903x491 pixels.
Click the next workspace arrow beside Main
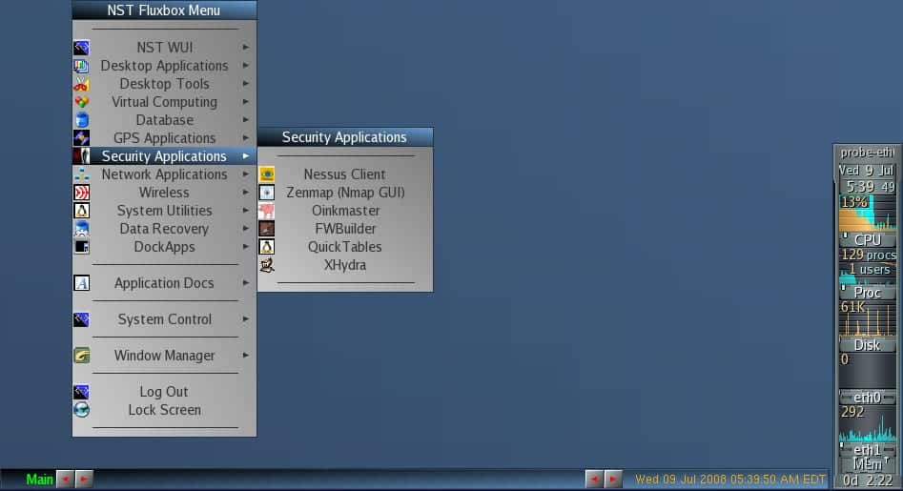coord(84,479)
